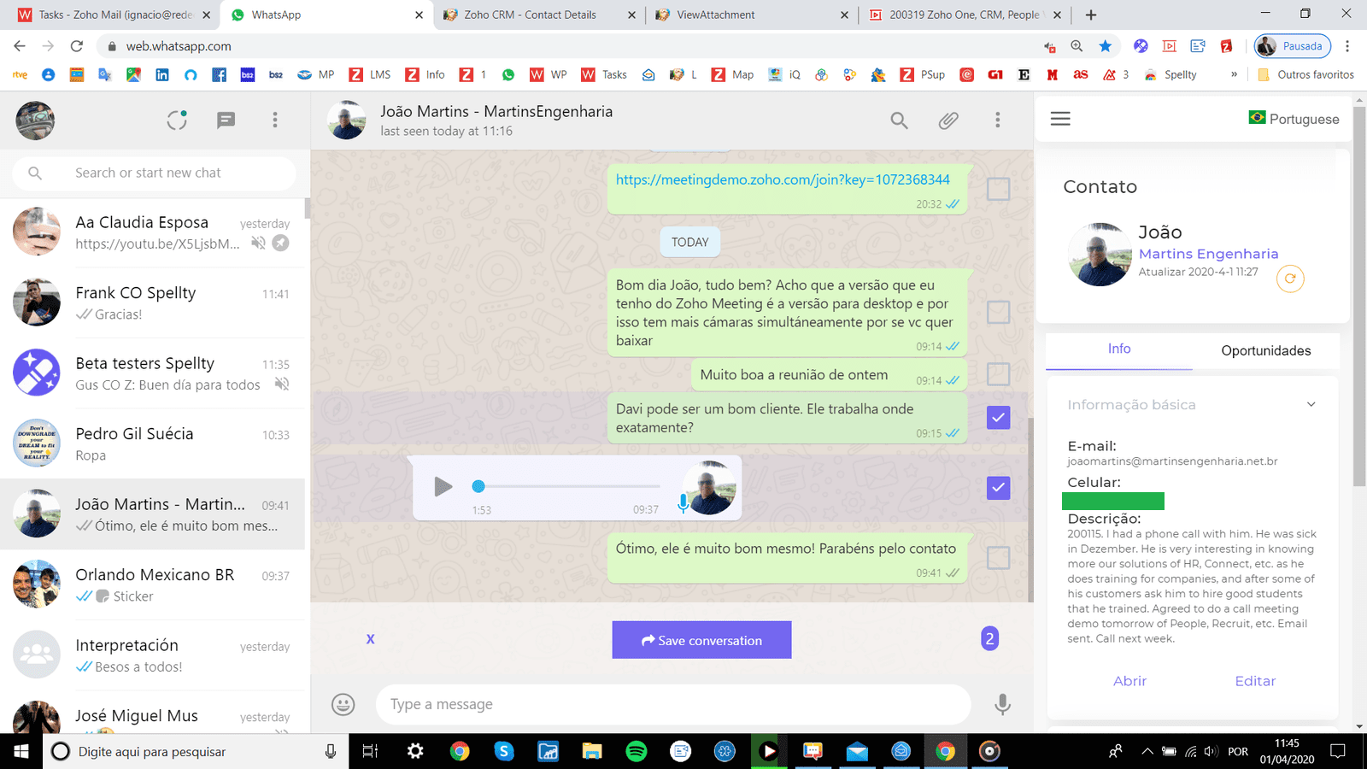Show more bookmarks chevron
Image resolution: width=1367 pixels, height=769 pixels.
pos(1234,74)
